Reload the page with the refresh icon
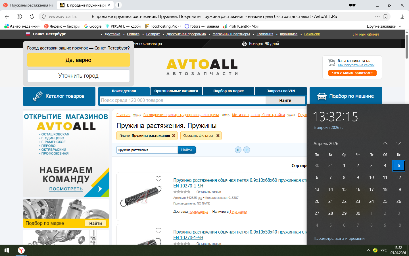 pyautogui.click(x=32, y=16)
